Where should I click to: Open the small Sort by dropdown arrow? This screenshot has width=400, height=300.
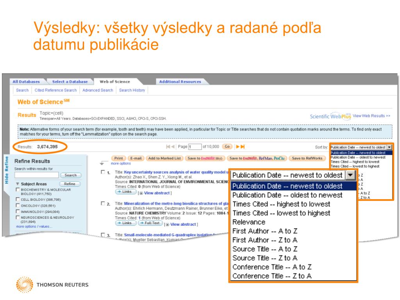pos(389,147)
